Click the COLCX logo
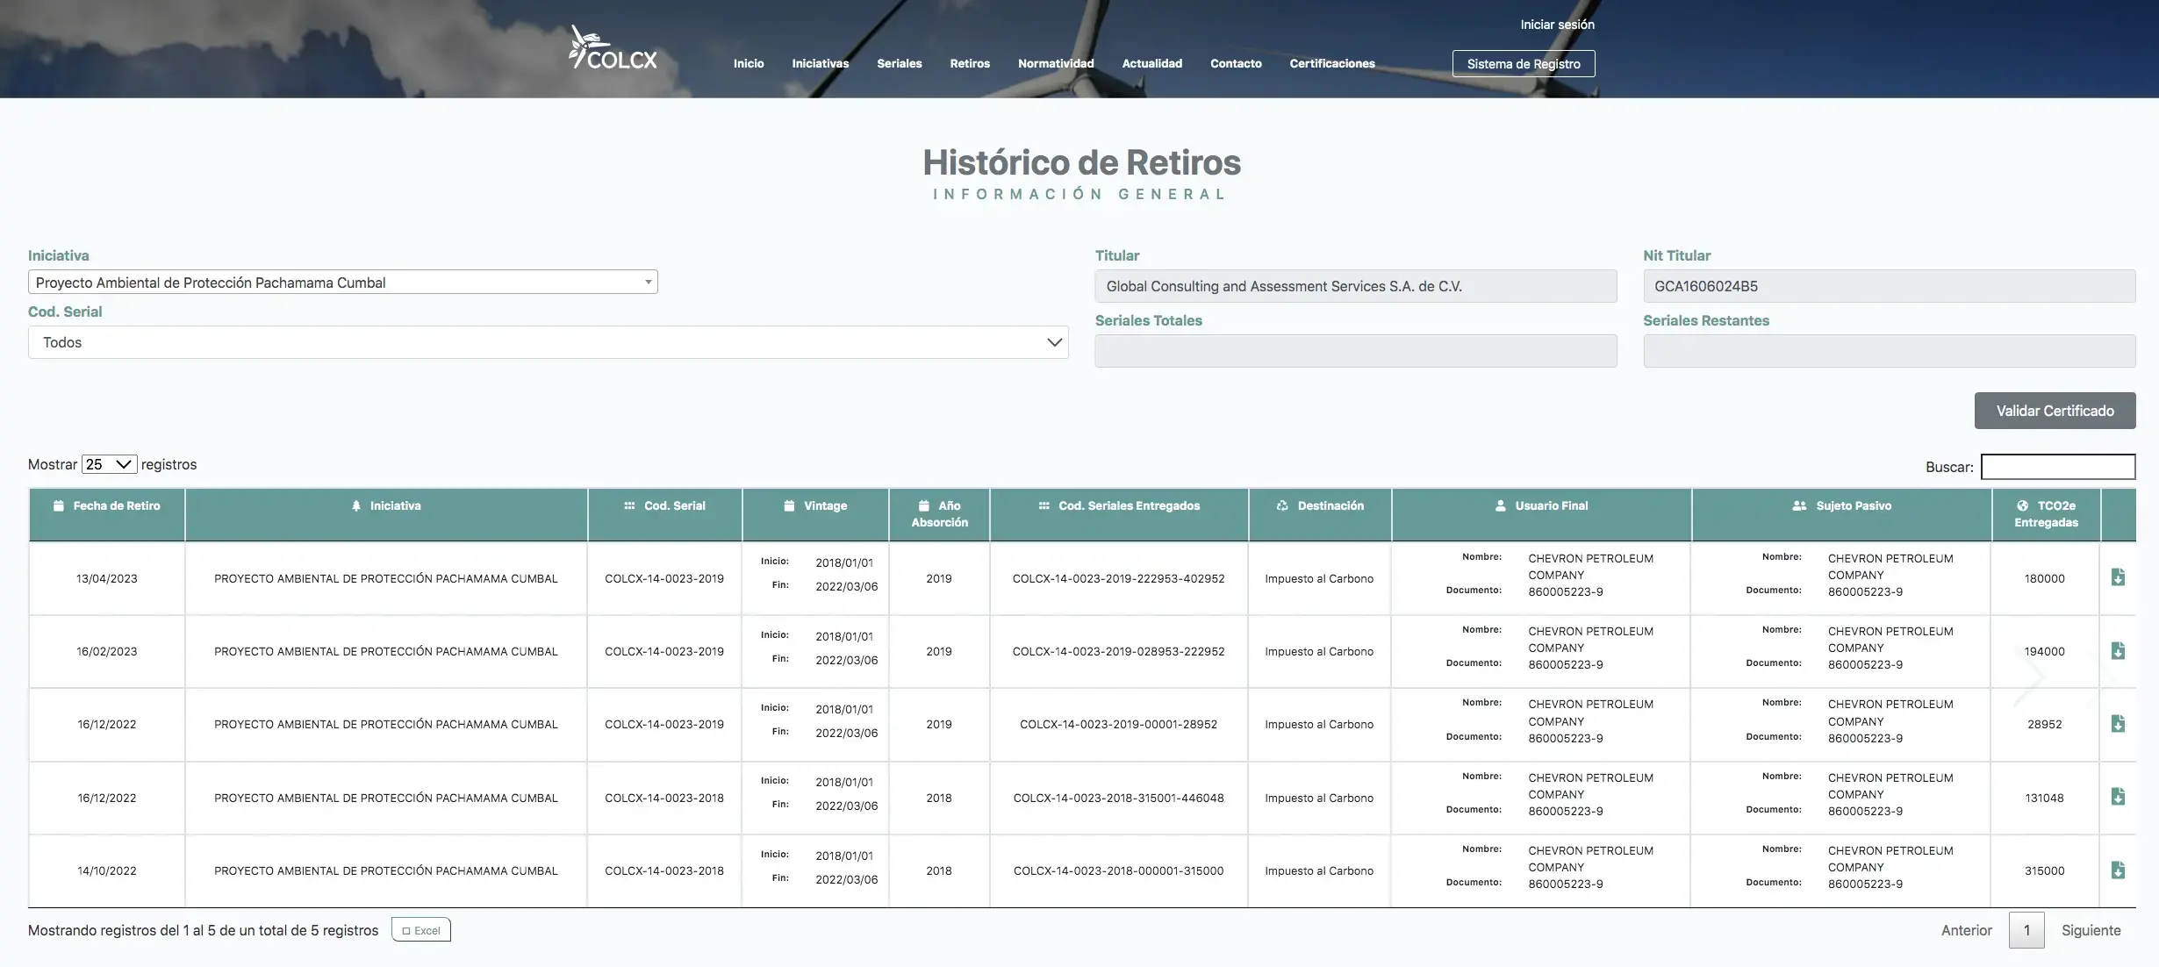 (613, 48)
